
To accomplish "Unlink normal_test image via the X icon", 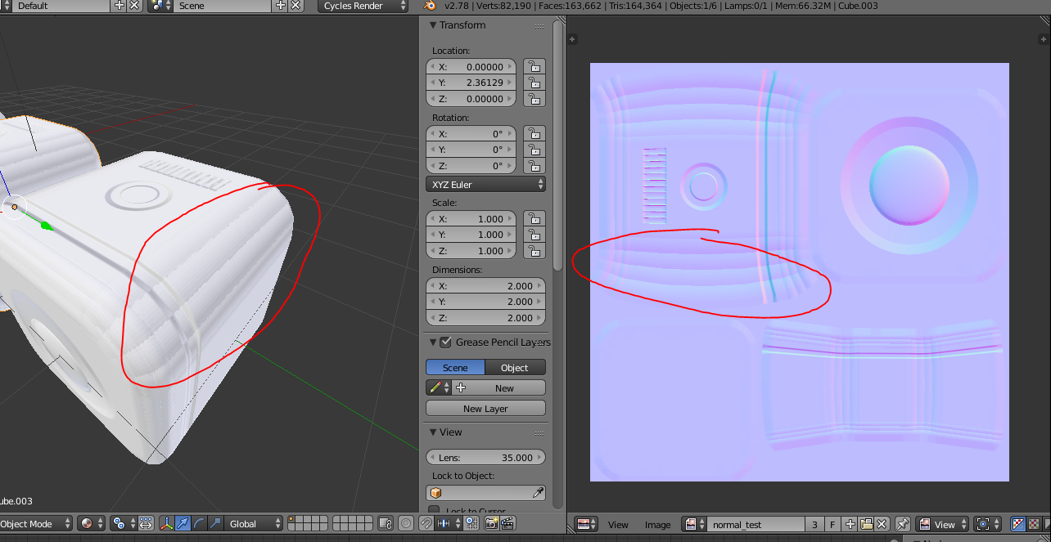I will (x=882, y=524).
